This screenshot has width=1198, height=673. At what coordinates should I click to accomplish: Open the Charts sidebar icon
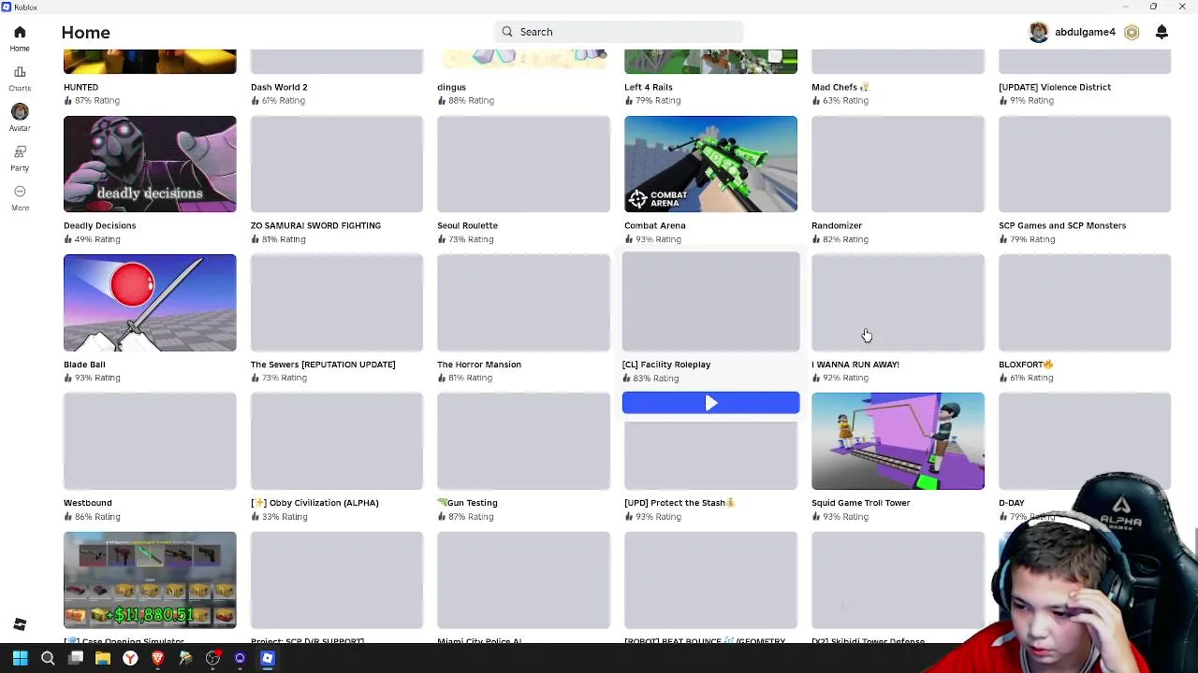click(20, 72)
